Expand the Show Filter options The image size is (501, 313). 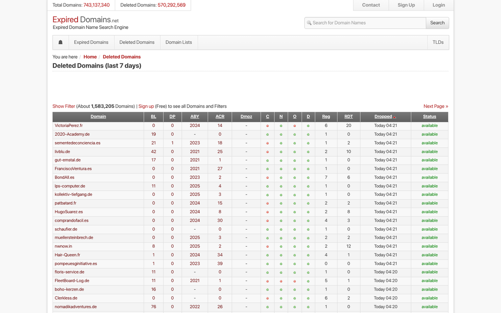63,106
